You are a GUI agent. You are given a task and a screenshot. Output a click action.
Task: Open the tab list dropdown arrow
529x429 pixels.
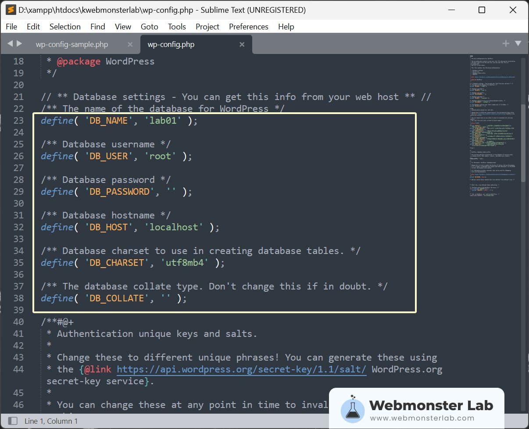518,43
